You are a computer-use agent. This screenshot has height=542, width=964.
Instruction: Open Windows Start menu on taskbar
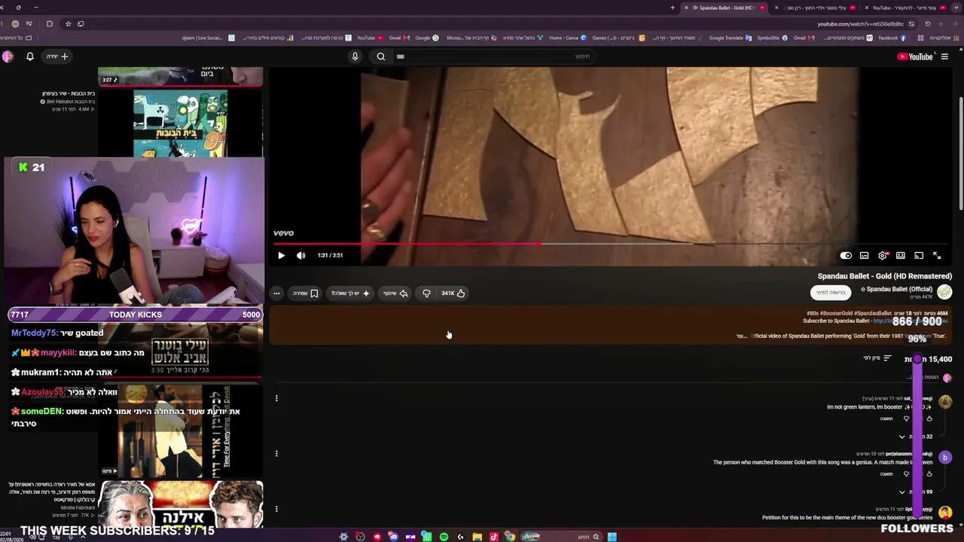[x=612, y=537]
